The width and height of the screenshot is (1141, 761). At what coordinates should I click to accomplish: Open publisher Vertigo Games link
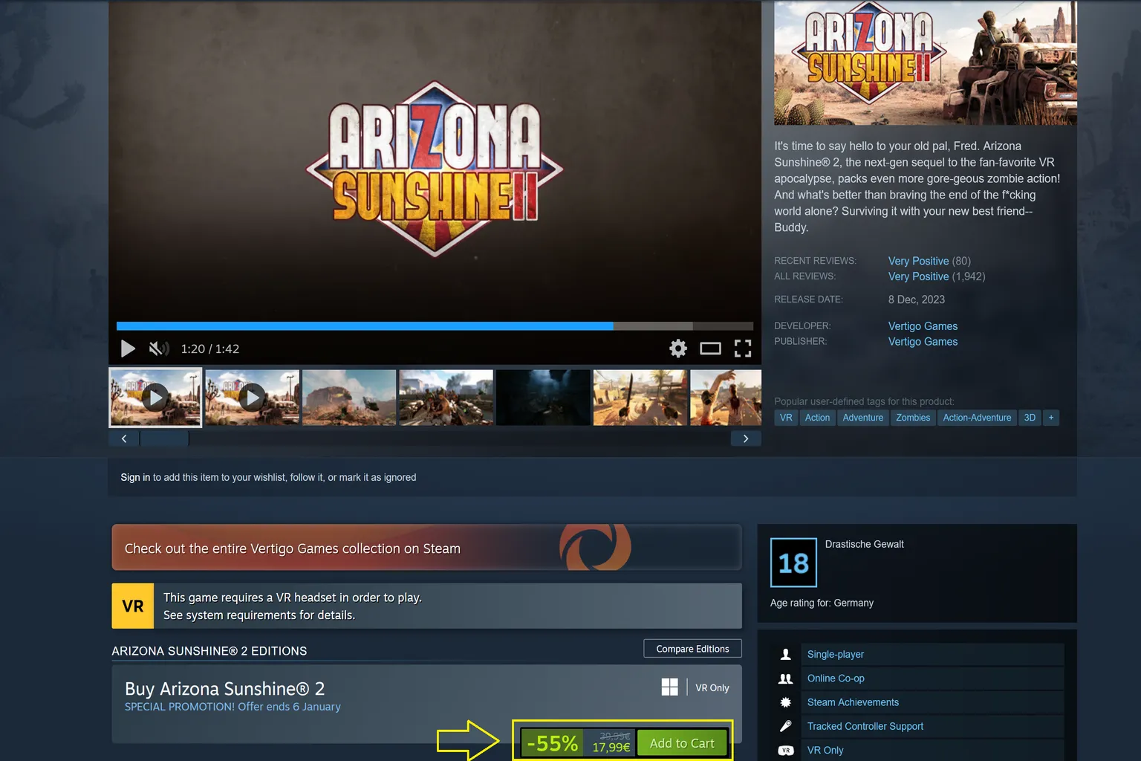[923, 342]
